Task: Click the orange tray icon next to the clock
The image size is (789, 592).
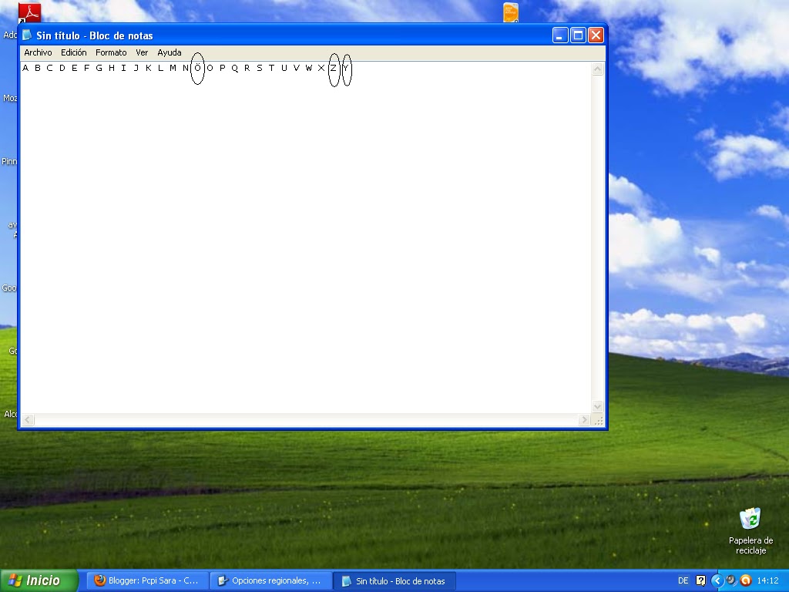Action: 746,581
